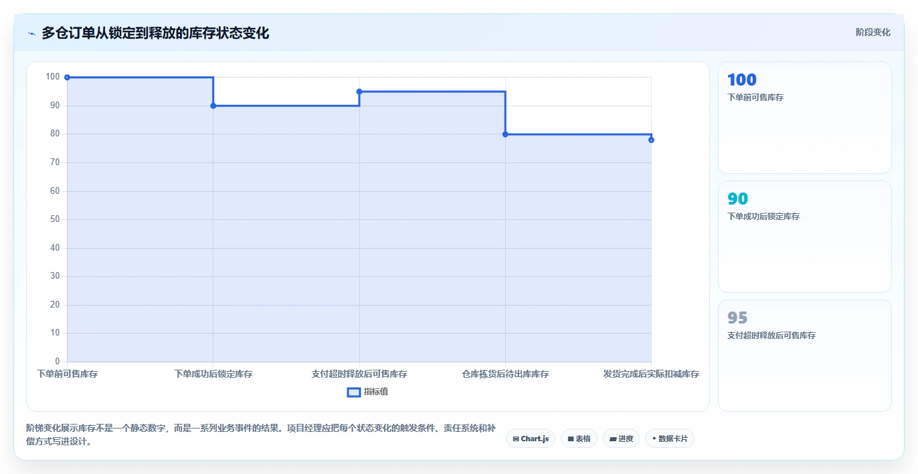Image resolution: width=918 pixels, height=474 pixels.
Task: Click the data point at value 100
Action: tap(67, 78)
